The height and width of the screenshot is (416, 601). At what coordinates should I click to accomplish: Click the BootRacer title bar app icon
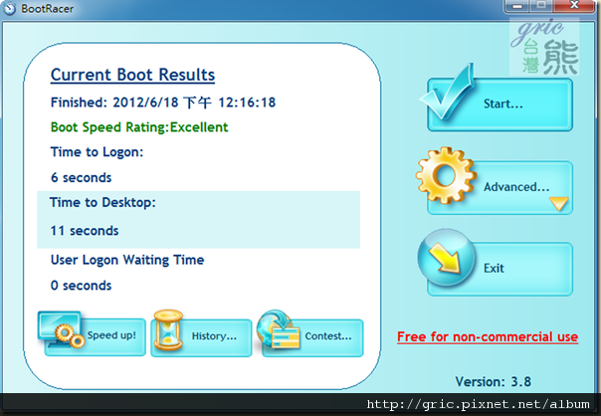tap(9, 8)
